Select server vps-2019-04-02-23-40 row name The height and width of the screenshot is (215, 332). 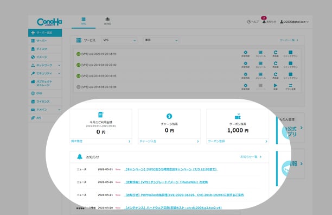99,65
